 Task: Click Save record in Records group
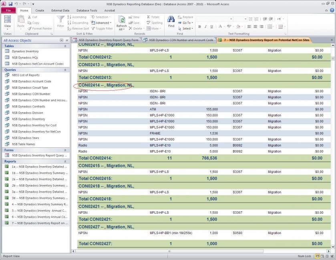coord(134,23)
